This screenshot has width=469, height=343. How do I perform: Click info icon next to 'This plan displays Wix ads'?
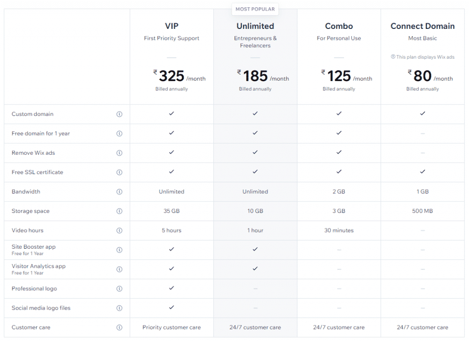point(393,57)
